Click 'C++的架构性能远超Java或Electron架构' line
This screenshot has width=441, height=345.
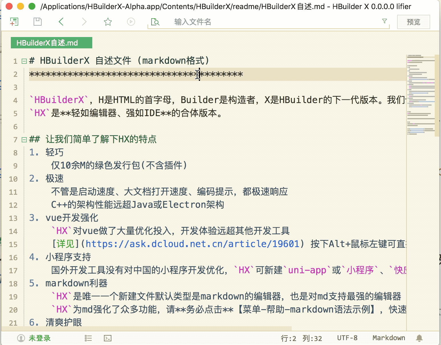point(138,205)
